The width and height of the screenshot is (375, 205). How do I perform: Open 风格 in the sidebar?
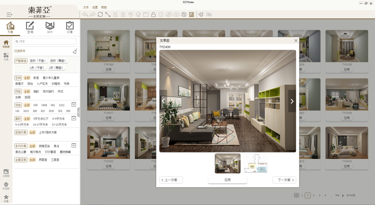(x=6, y=57)
